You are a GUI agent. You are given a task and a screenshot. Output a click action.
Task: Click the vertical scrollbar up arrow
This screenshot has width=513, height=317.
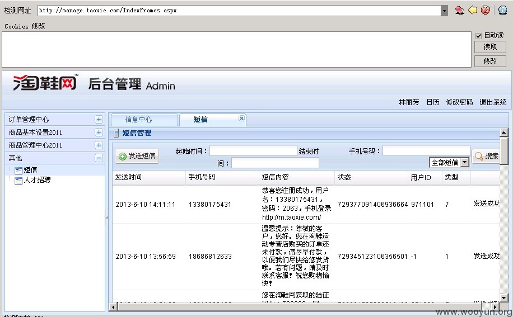coord(504,133)
